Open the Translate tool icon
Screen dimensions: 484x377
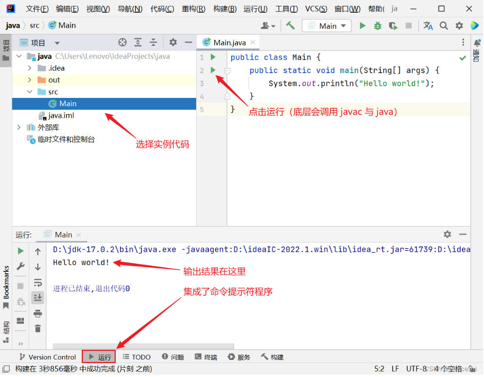click(428, 26)
